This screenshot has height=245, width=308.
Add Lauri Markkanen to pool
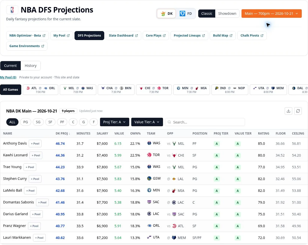point(39,238)
